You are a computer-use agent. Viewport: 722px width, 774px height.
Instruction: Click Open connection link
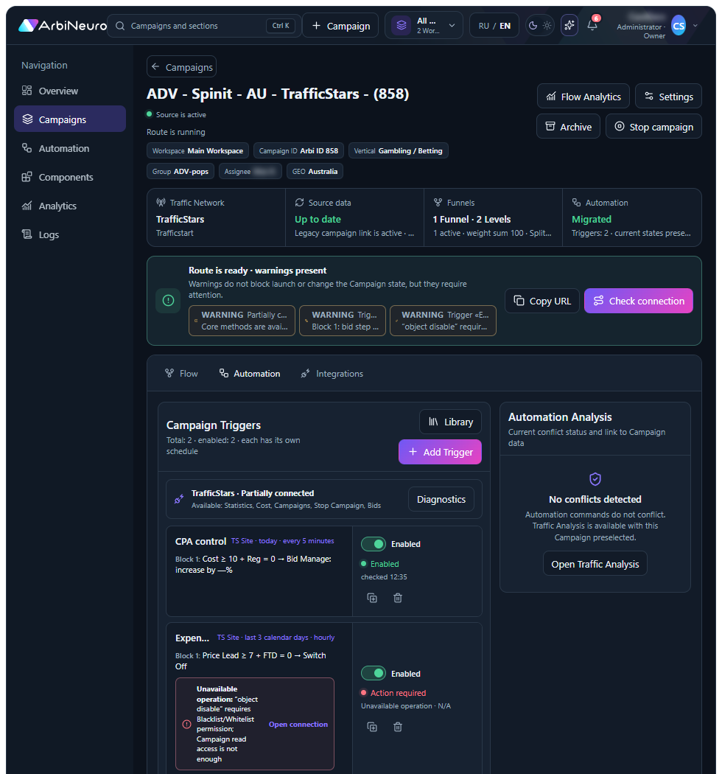[298, 724]
